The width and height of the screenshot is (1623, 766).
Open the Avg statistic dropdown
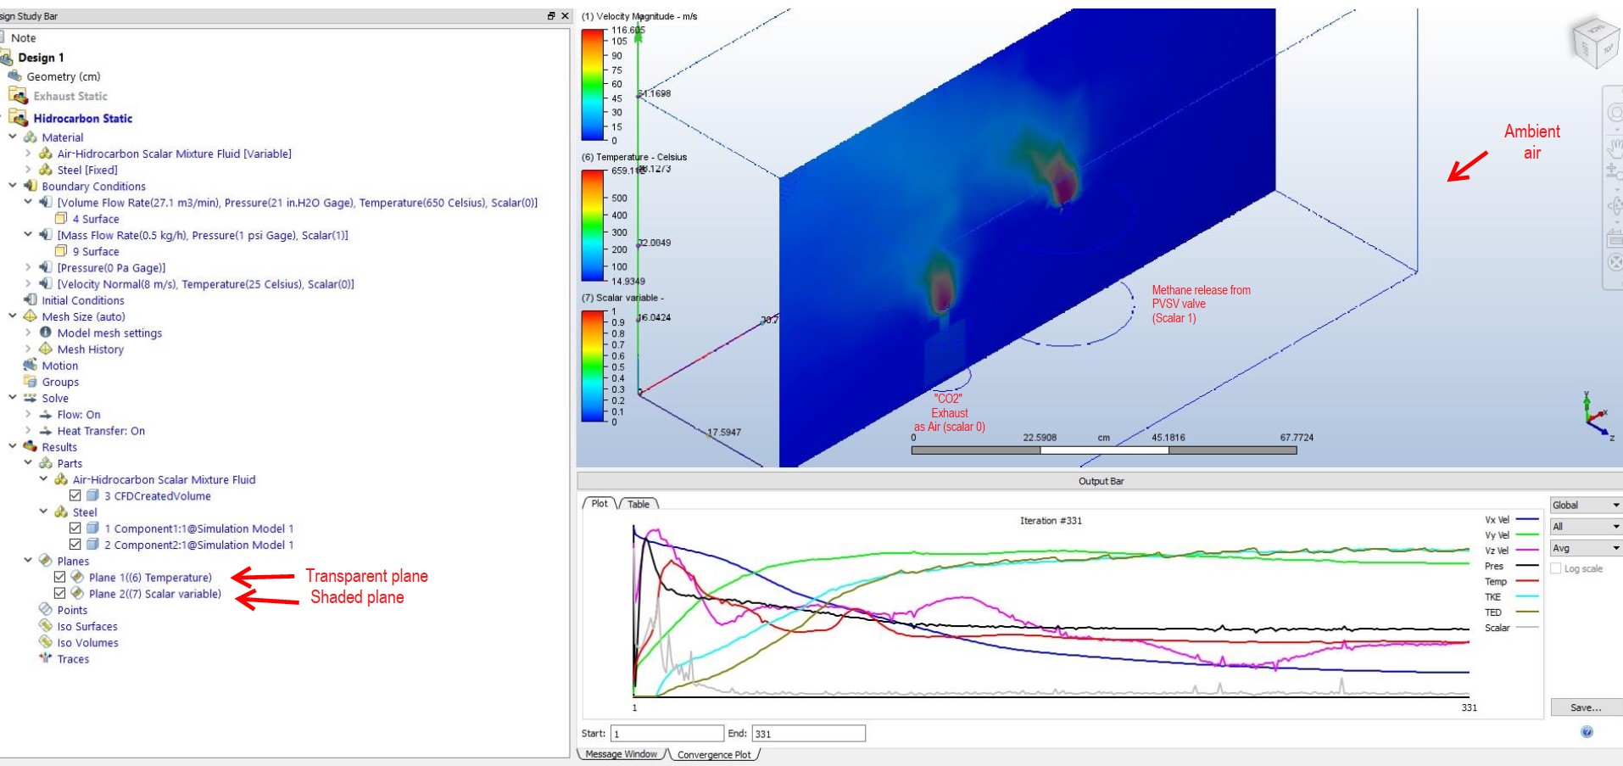click(1582, 548)
